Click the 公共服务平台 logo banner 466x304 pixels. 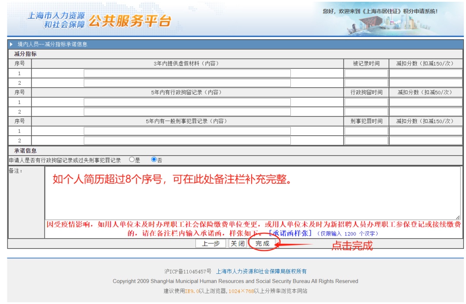pyautogui.click(x=100, y=19)
